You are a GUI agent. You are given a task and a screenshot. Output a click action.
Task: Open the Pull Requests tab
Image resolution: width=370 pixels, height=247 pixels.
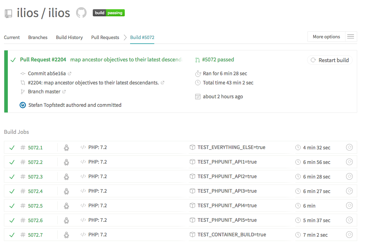tap(105, 38)
